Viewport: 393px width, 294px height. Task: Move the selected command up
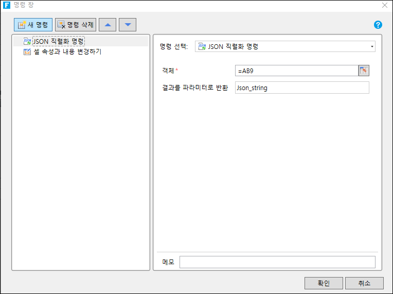click(108, 25)
